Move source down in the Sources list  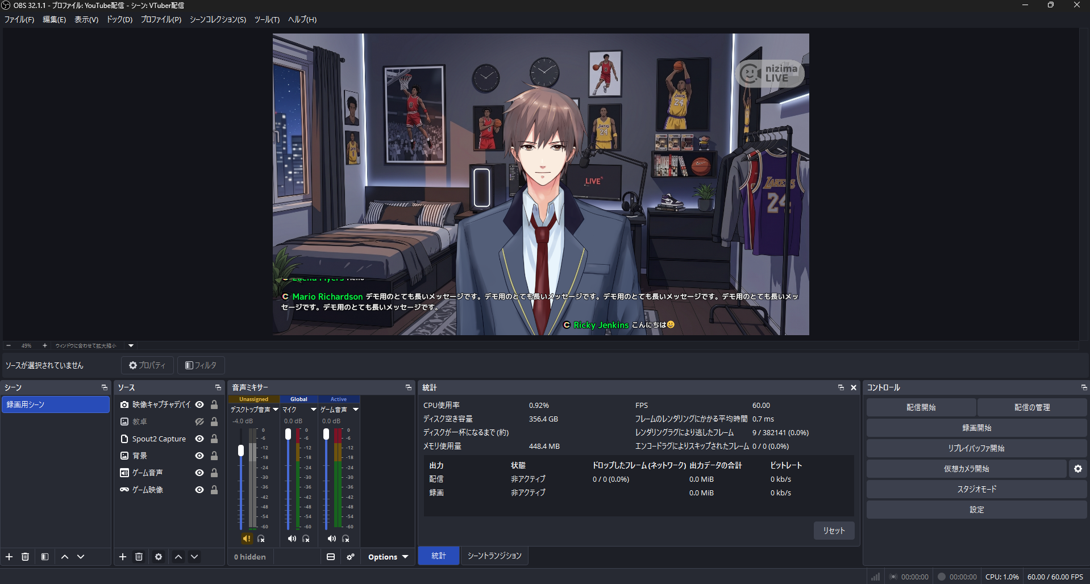click(x=194, y=557)
